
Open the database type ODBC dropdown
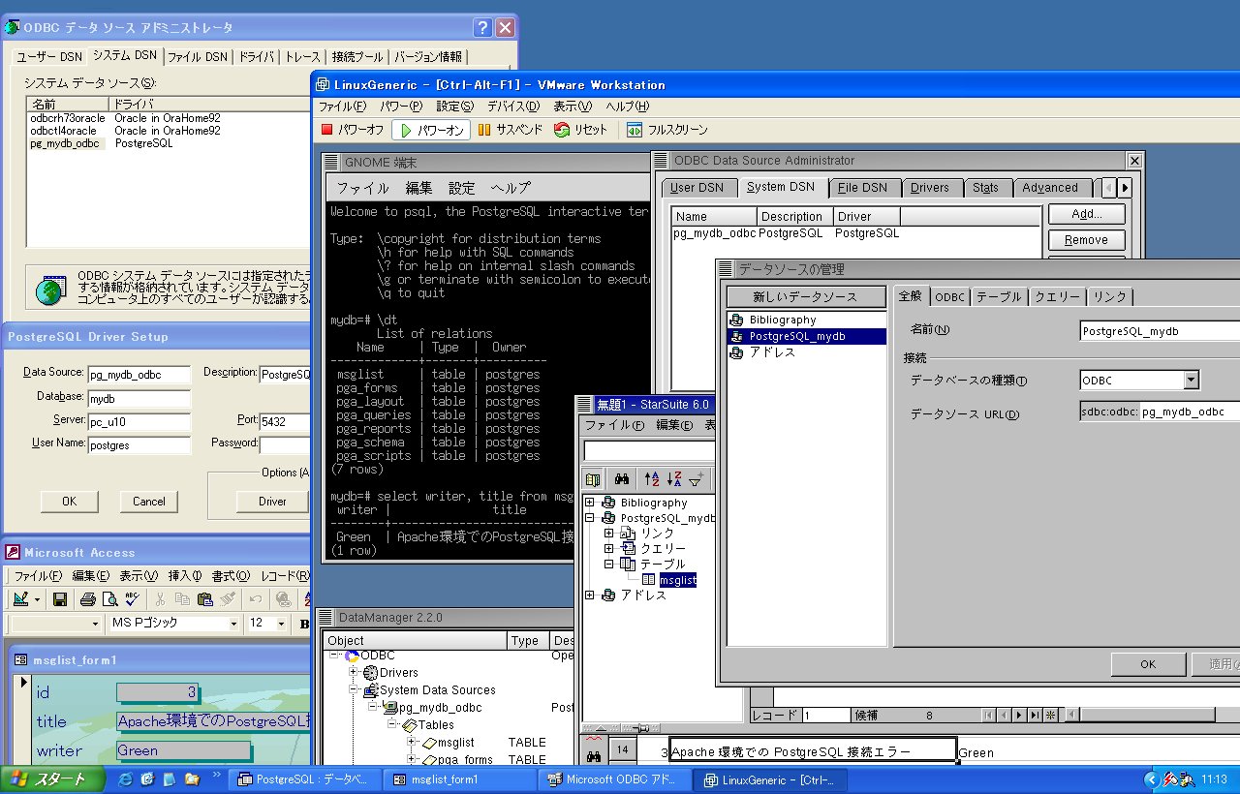click(1192, 380)
